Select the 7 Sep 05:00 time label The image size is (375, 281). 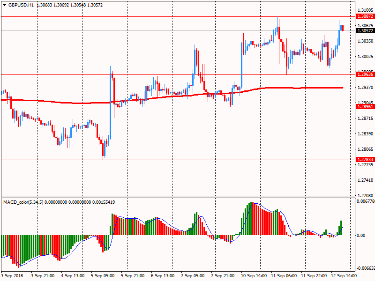pyautogui.click(x=193, y=276)
